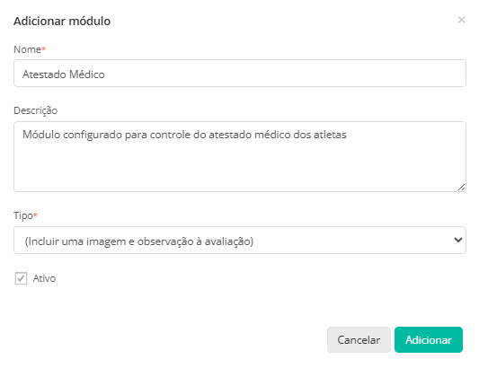Focus the Descrição text area
The height and width of the screenshot is (368, 479).
240,156
